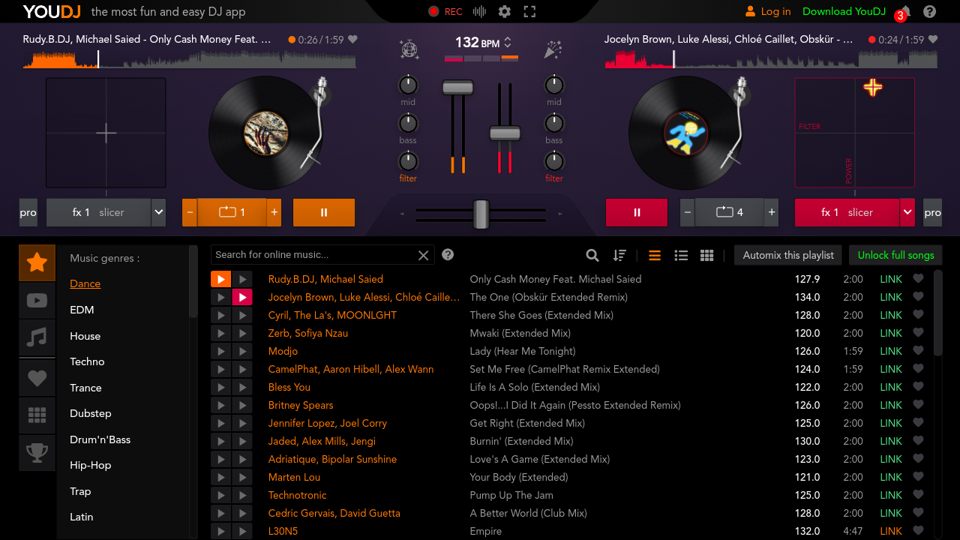Pause playback on the right deck
The height and width of the screenshot is (540, 960).
pyautogui.click(x=636, y=212)
